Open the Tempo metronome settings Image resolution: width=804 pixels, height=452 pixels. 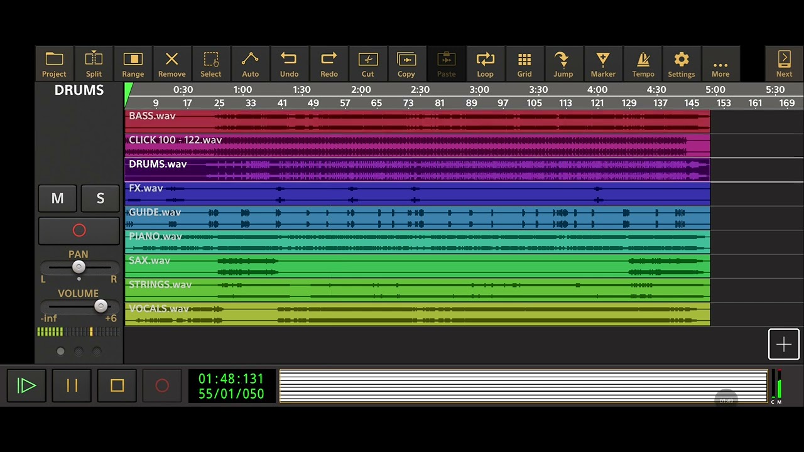(x=643, y=64)
